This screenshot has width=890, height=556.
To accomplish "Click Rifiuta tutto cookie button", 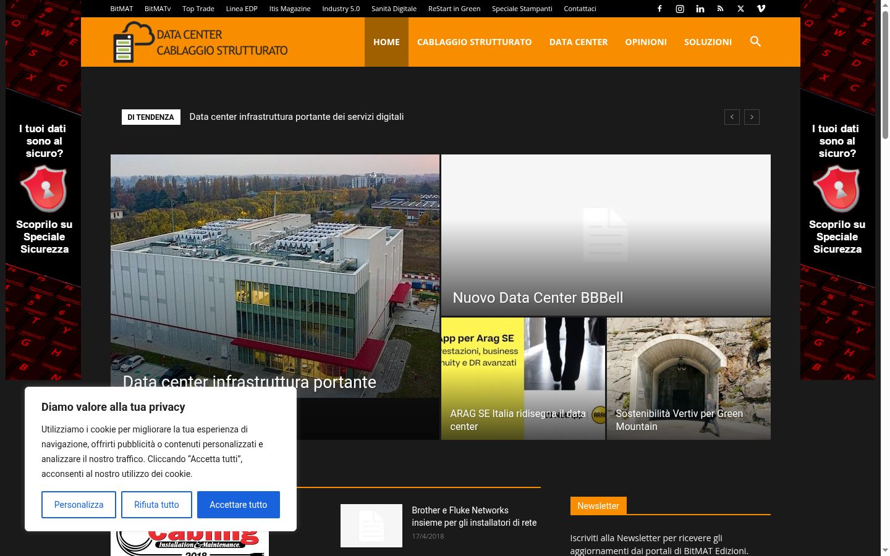I will tap(156, 505).
